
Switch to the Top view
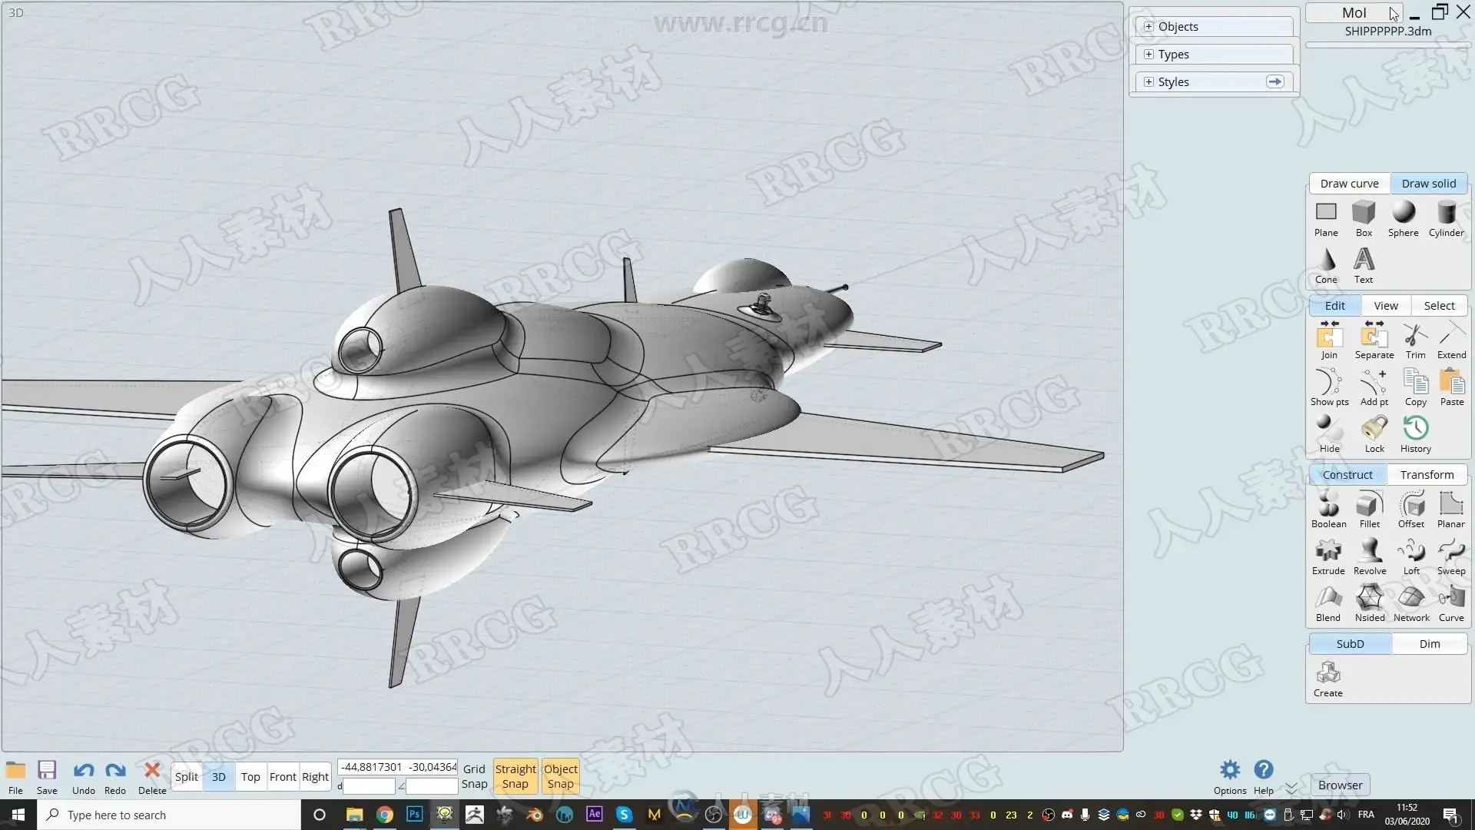coord(250,777)
